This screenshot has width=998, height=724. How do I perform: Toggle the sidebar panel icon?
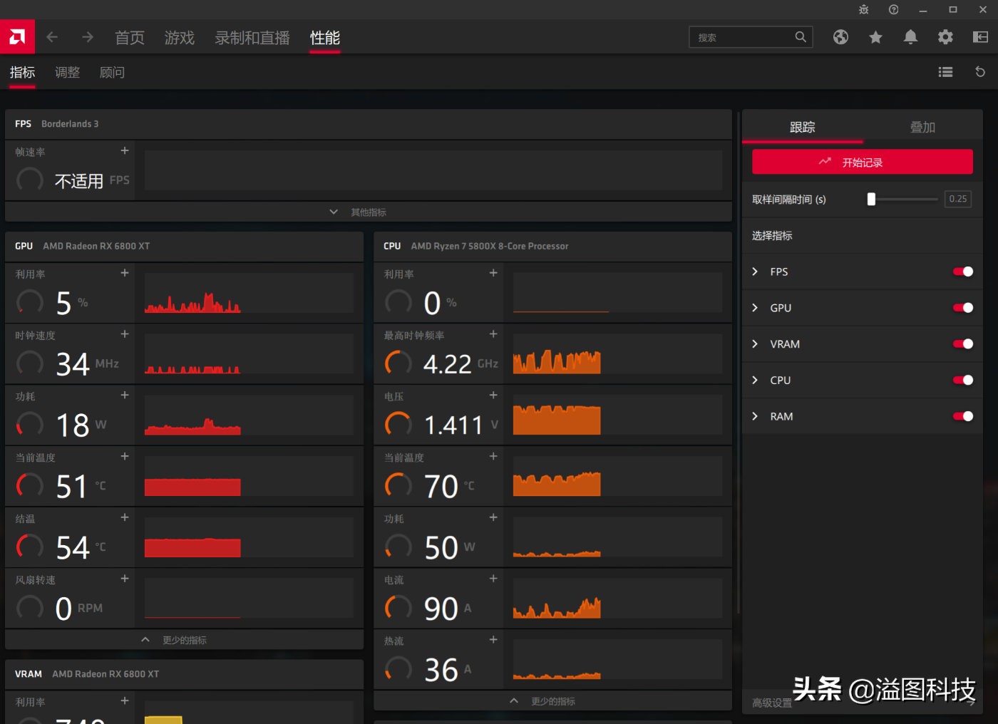tap(980, 37)
